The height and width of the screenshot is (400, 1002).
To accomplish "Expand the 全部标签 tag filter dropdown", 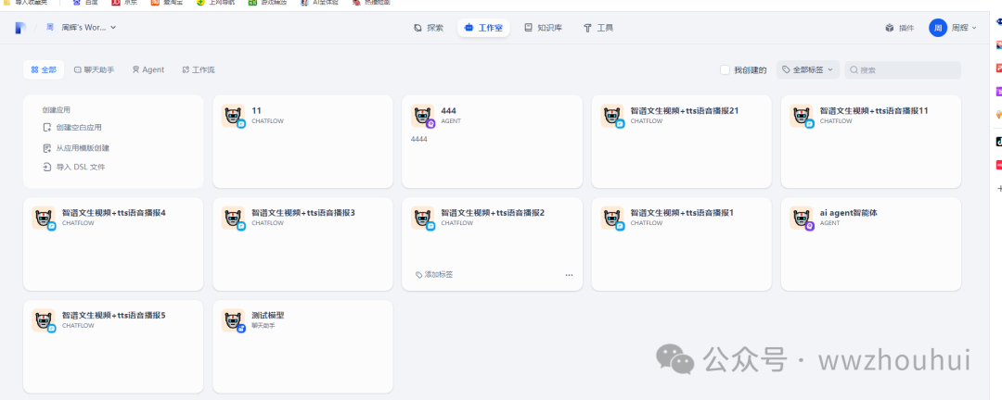I will [806, 69].
